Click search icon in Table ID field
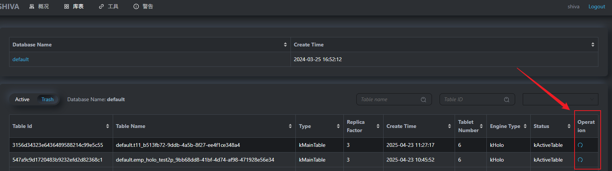This screenshot has width=612, height=171. [506, 100]
